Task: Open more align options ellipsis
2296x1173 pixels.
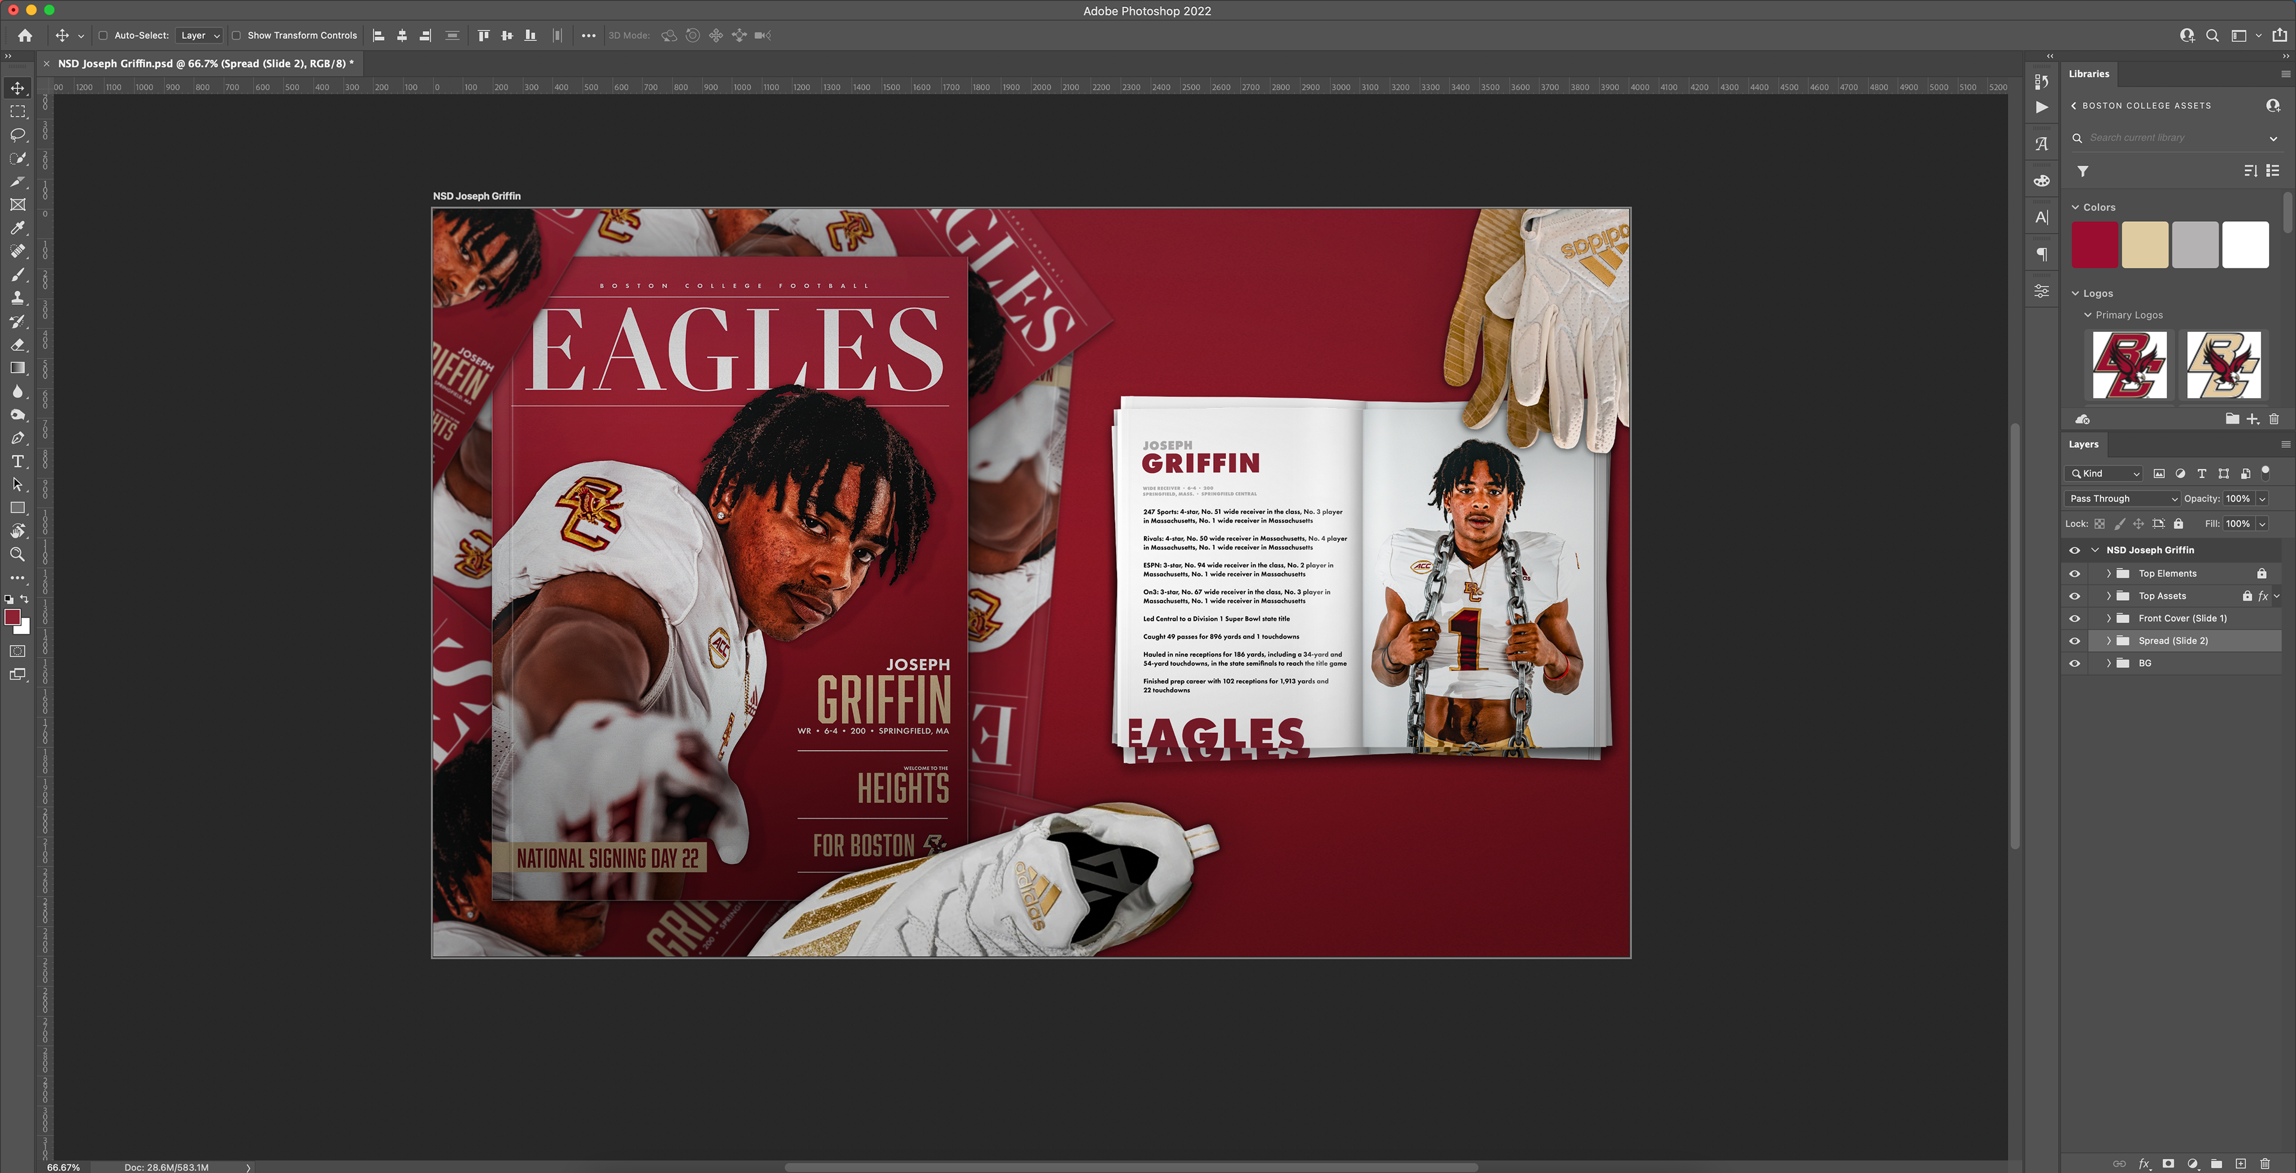Action: [588, 36]
